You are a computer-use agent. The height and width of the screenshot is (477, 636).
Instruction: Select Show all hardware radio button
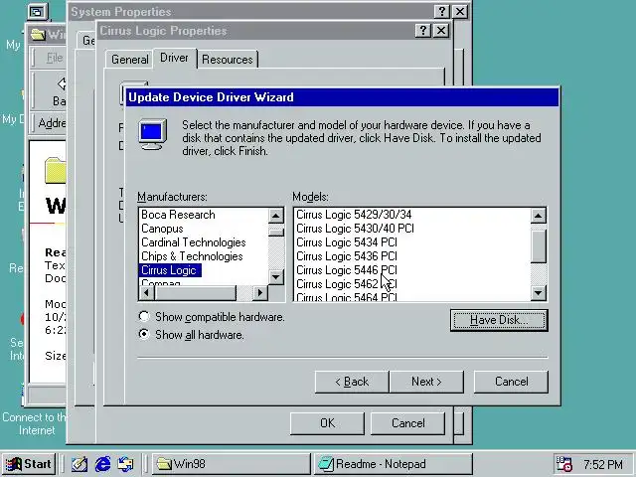click(144, 335)
